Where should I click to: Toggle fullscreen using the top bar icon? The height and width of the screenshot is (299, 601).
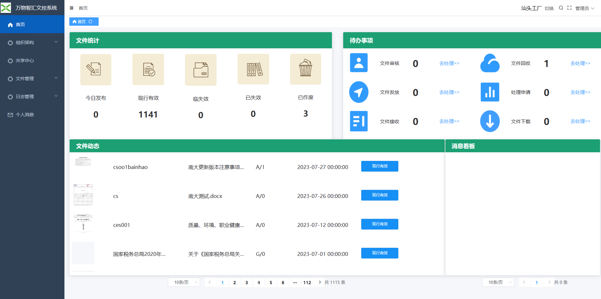(569, 8)
